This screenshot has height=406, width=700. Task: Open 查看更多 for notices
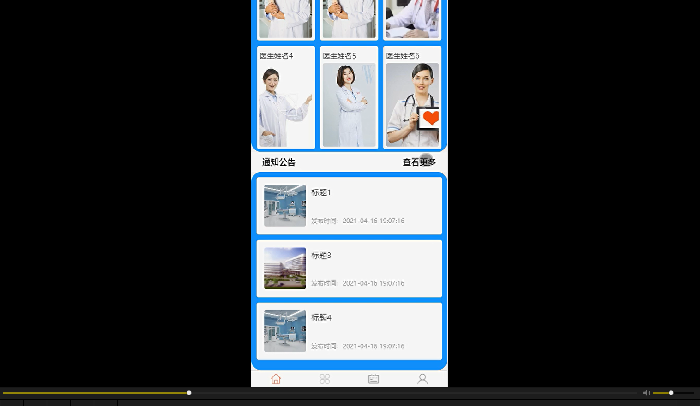pyautogui.click(x=419, y=162)
